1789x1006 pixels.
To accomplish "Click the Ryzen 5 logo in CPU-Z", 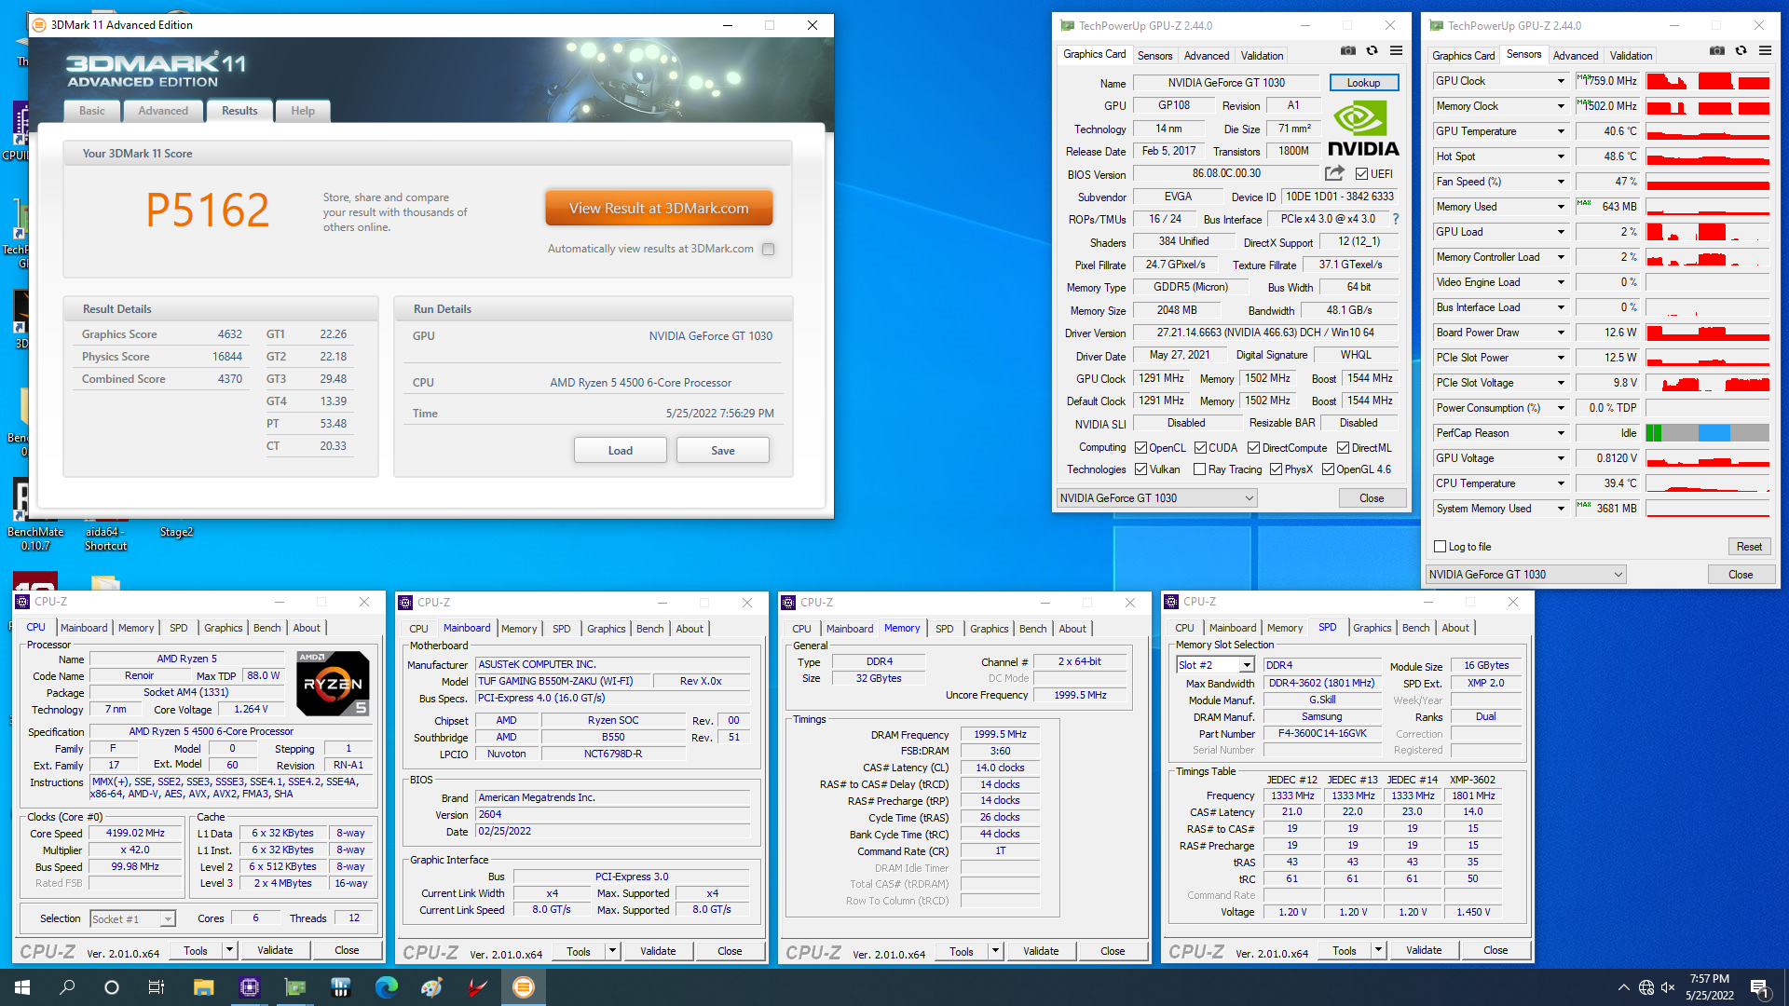I will coord(333,683).
